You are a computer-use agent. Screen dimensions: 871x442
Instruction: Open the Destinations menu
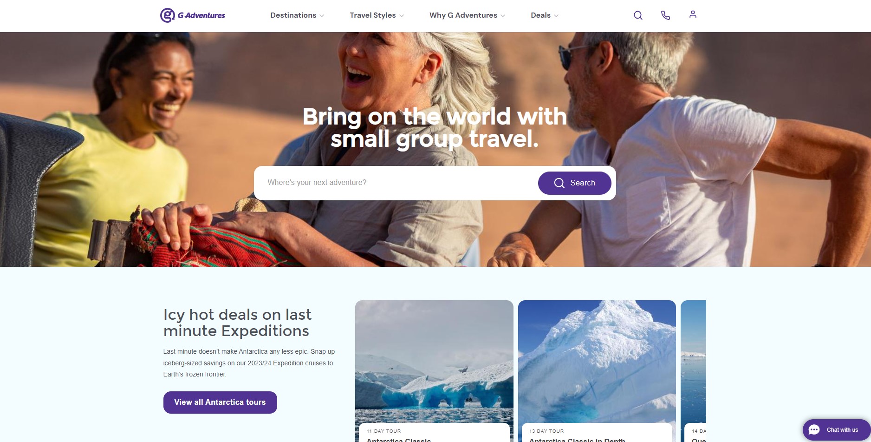pos(293,15)
